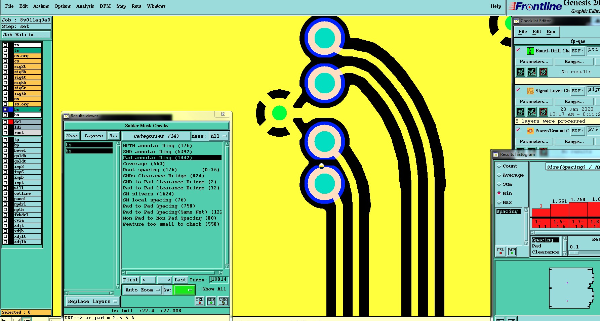Toggle display box for layer drl
The image size is (600, 321).
click(5, 122)
